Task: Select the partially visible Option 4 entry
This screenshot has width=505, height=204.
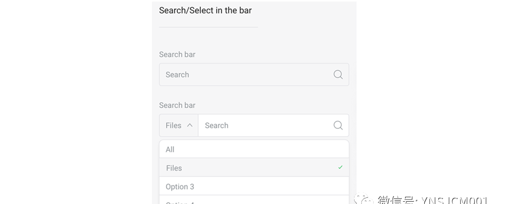Action: 254,200
